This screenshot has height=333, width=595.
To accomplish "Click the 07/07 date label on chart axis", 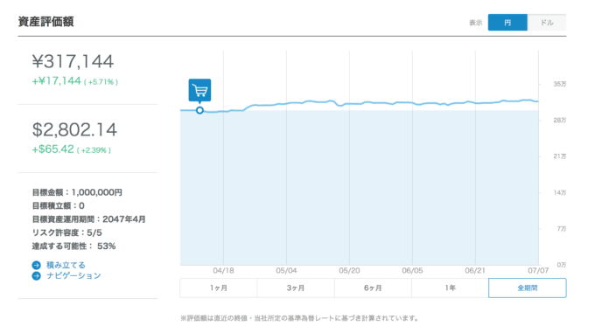I will [538, 270].
